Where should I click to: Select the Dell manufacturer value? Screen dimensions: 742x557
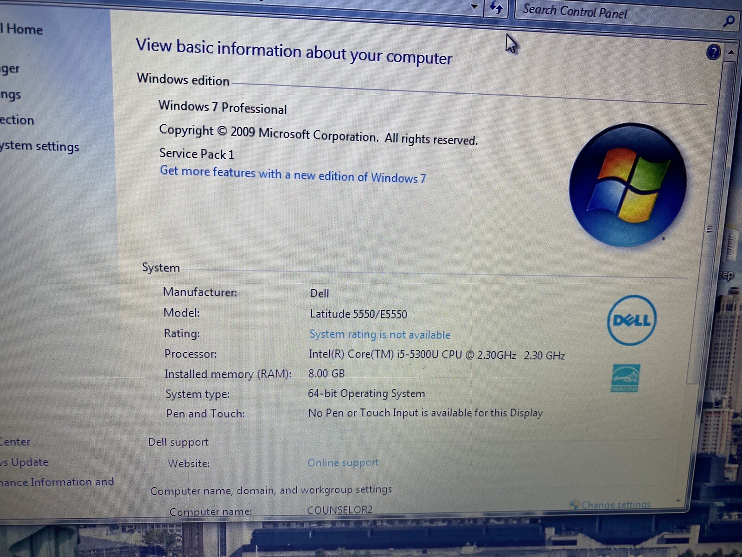pyautogui.click(x=320, y=293)
